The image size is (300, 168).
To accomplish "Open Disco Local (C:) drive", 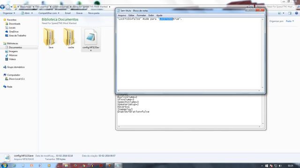I will click(17, 79).
